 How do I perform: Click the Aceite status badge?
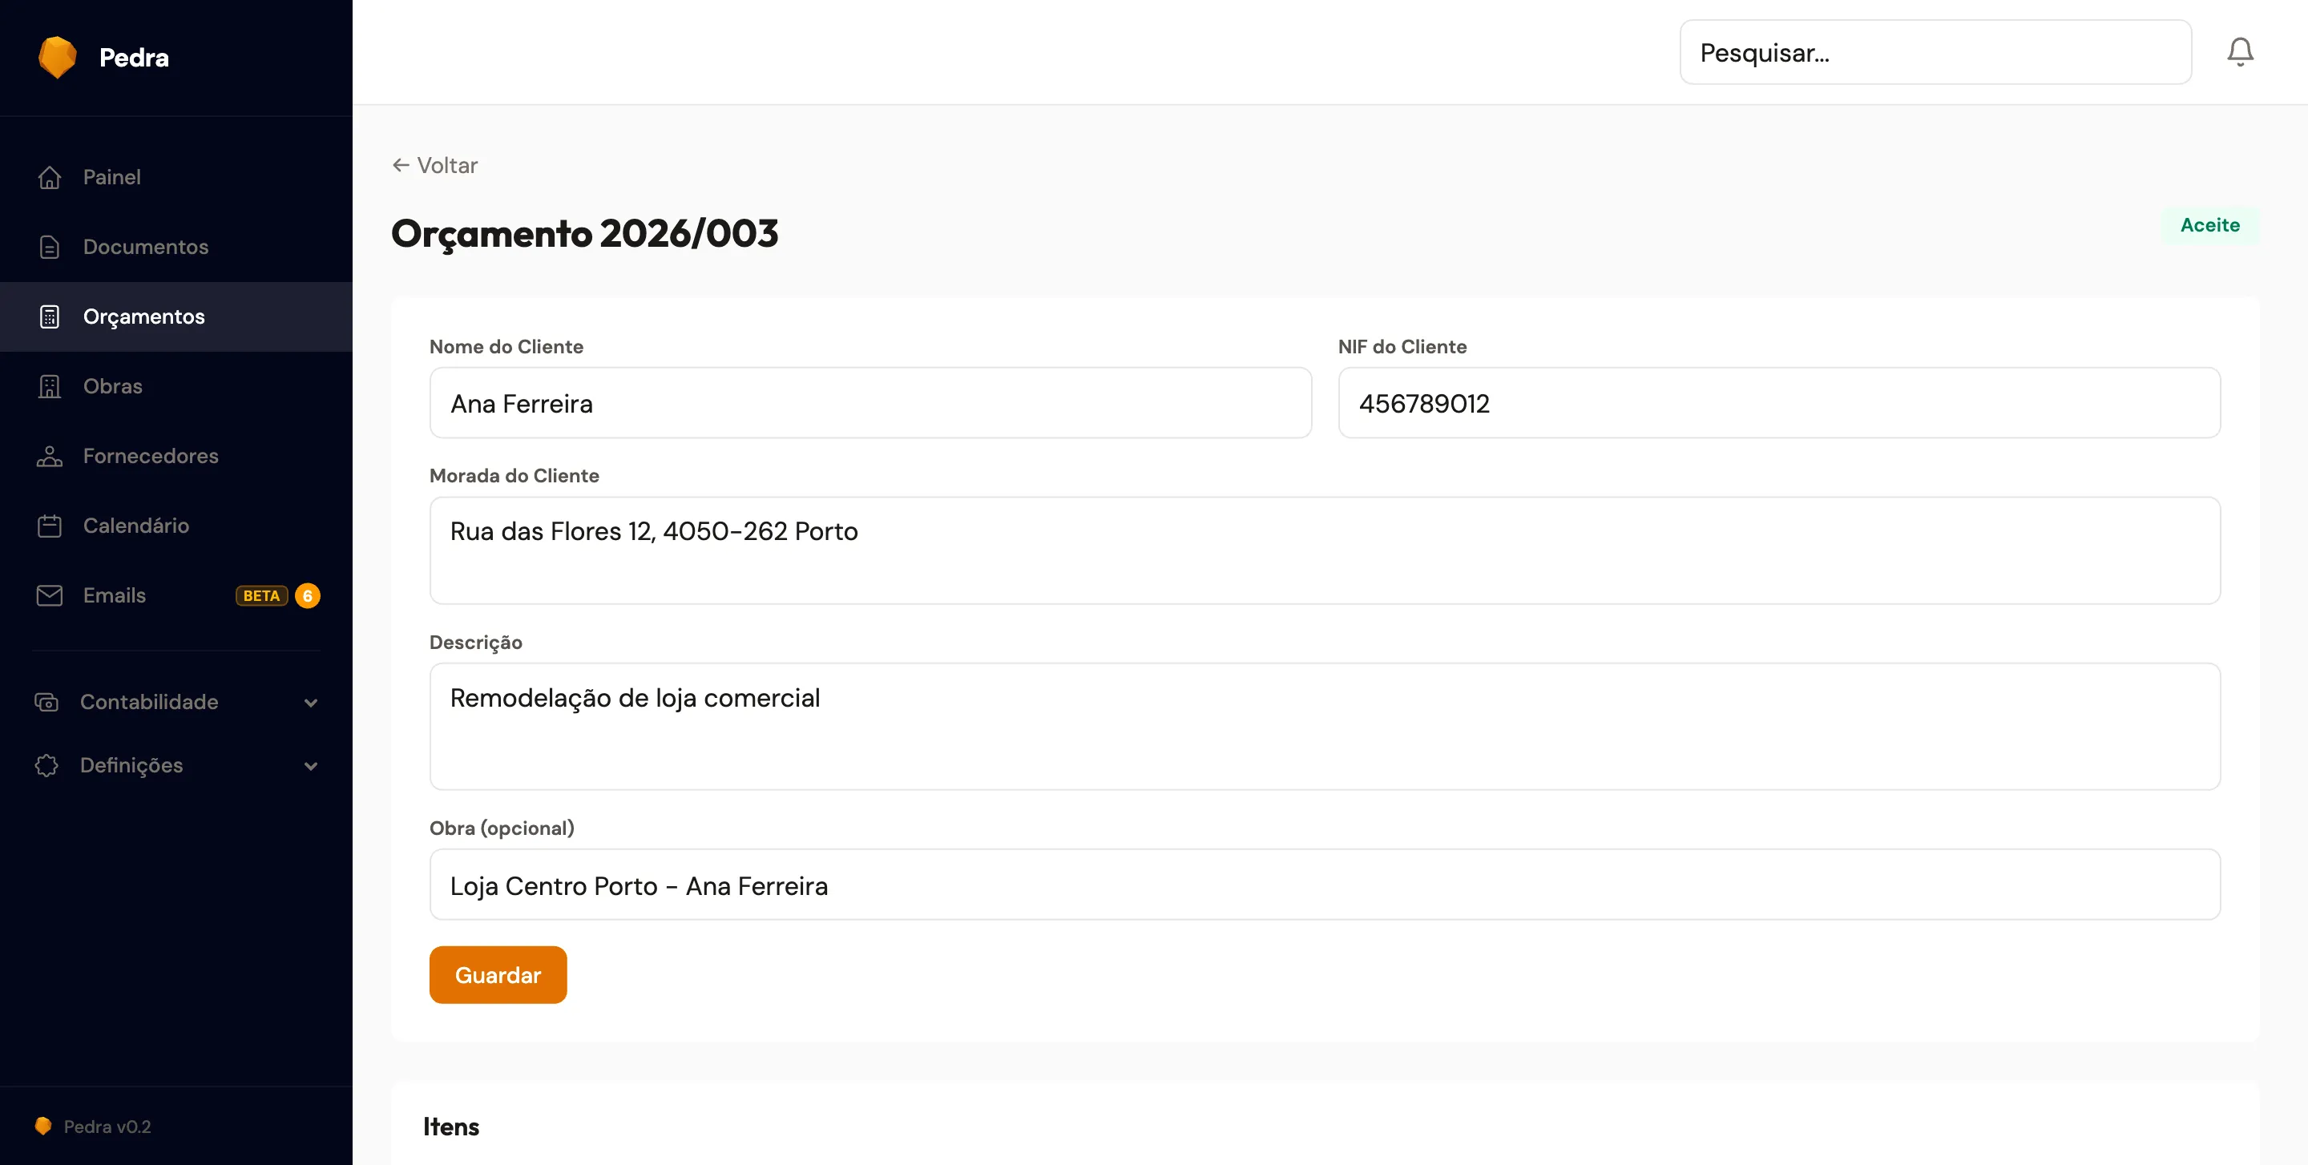[2209, 226]
